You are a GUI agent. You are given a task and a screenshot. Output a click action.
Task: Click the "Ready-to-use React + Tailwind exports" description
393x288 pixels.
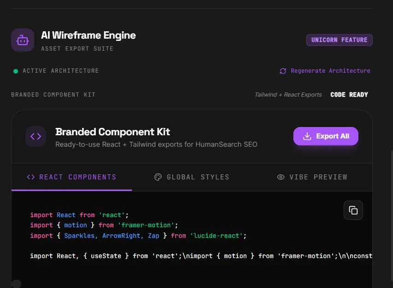pyautogui.click(x=156, y=144)
